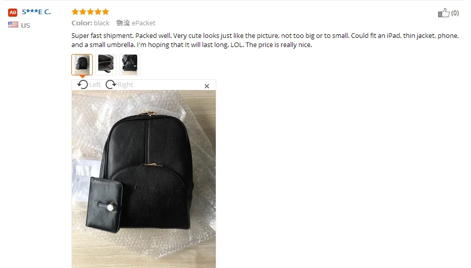Select the second thumbnail showing bag interior

(106, 64)
